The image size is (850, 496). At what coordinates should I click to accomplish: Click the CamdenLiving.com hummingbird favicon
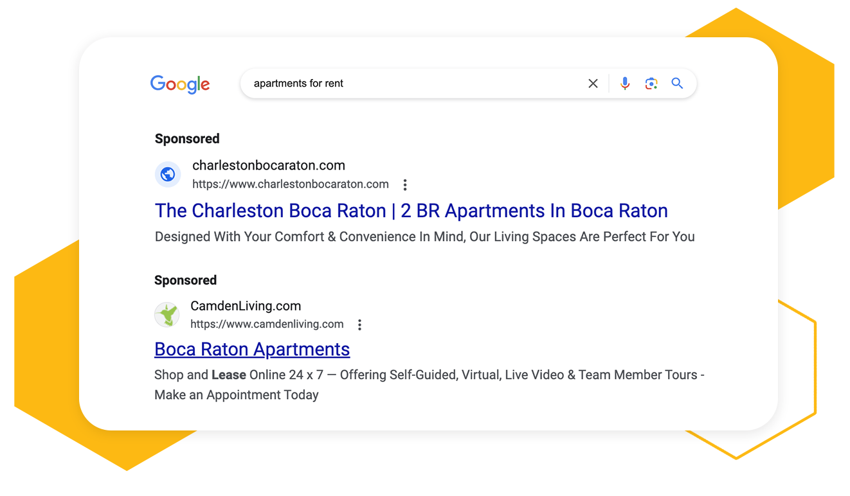167,315
